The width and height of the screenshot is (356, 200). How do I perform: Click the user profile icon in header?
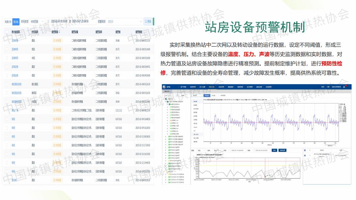[344, 87]
